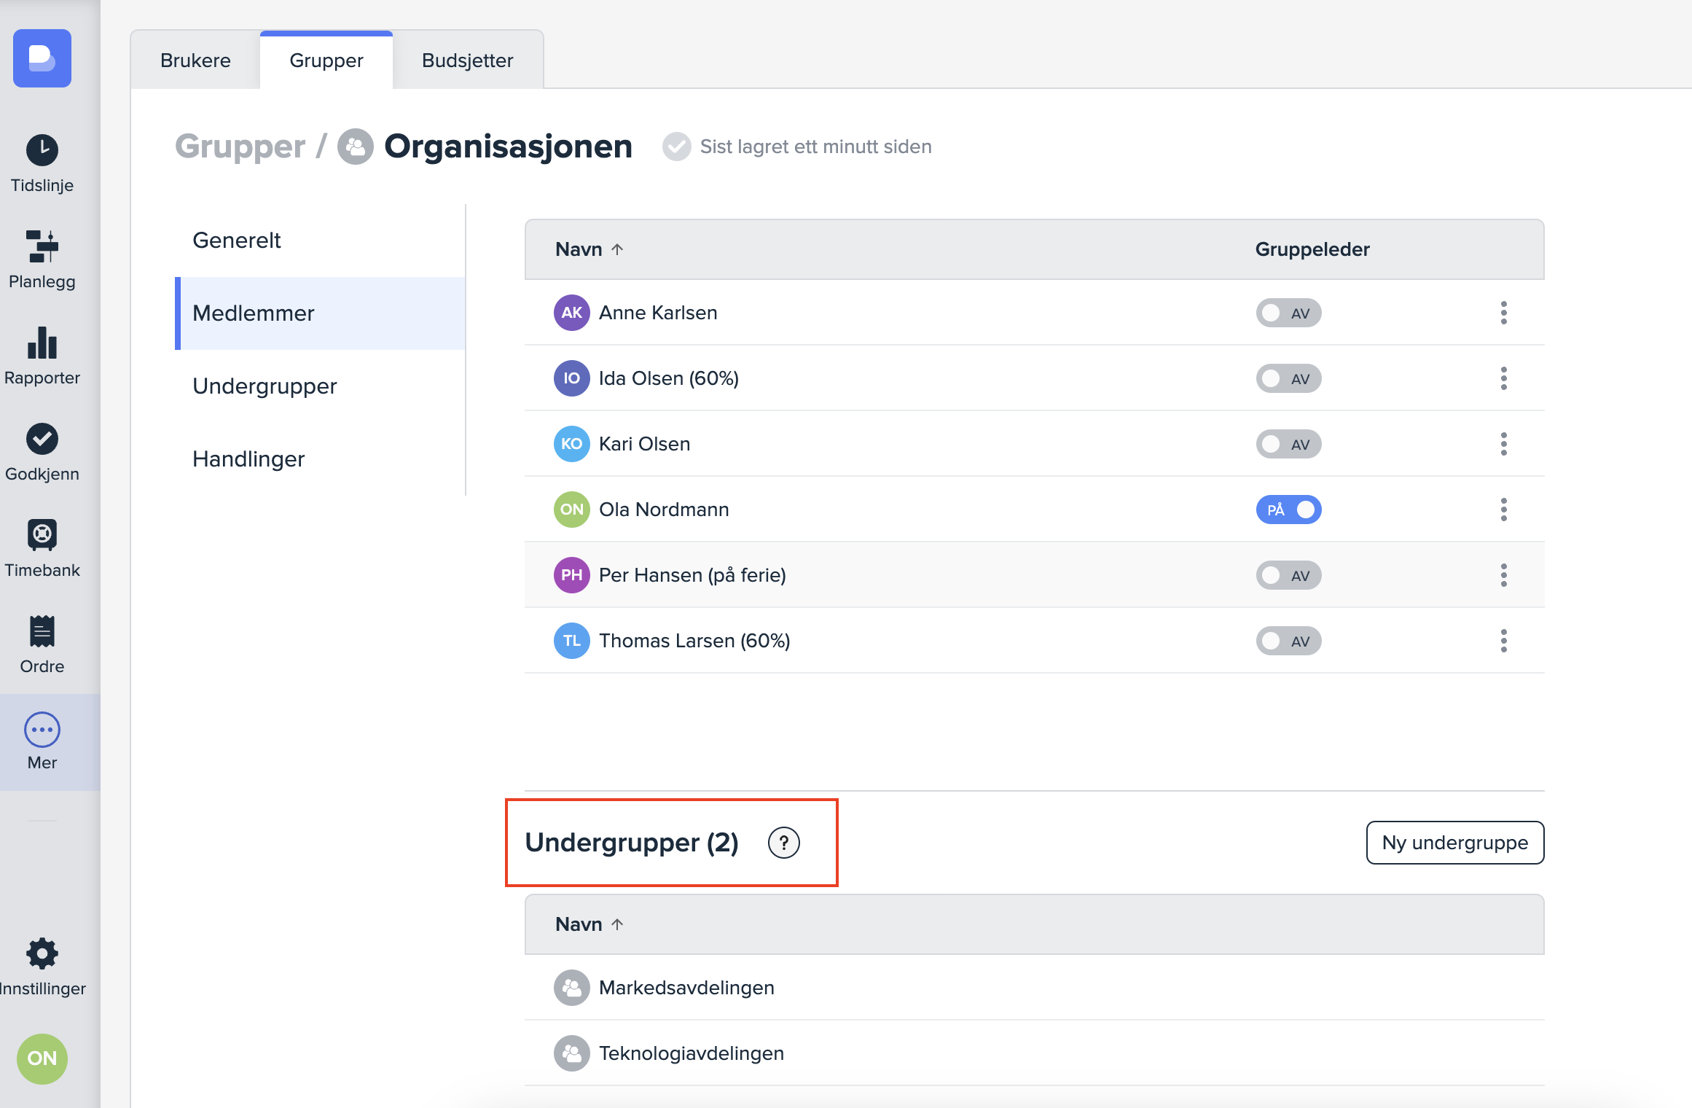
Task: Click the Undergrupper help question mark
Action: 783,843
